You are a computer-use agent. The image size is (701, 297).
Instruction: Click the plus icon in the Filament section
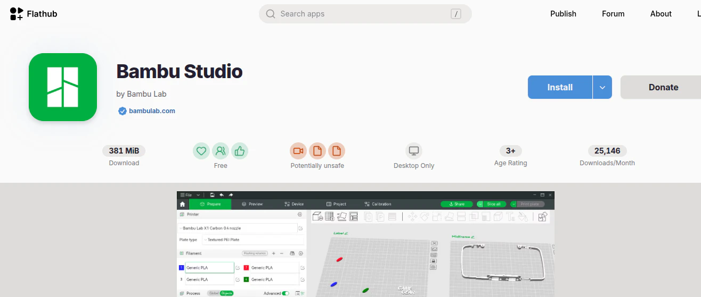click(273, 253)
